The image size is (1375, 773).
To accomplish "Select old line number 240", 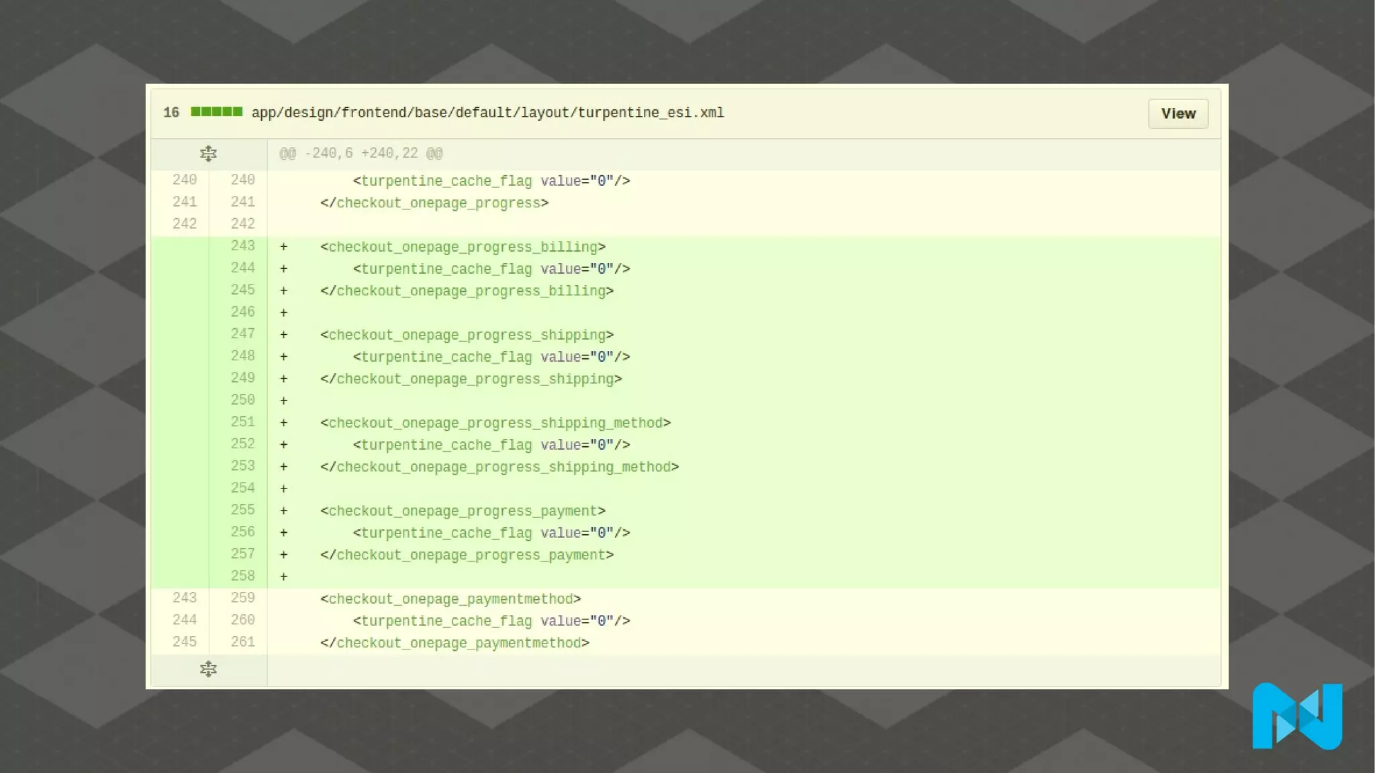I will pyautogui.click(x=184, y=180).
